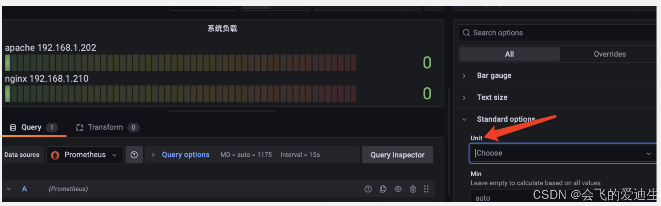Click the apache gauge value 0
This screenshot has width=661, height=206.
click(427, 63)
